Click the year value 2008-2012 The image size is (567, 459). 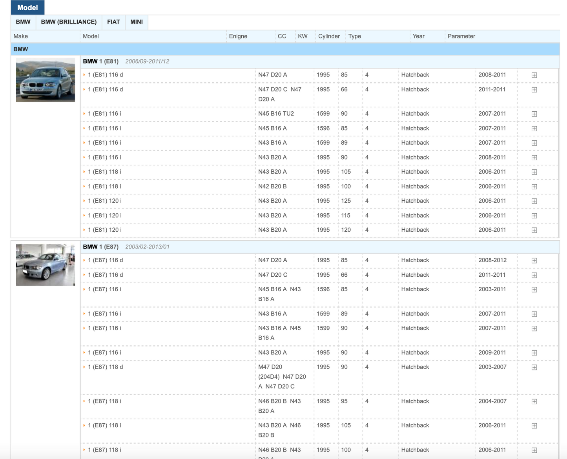(x=492, y=260)
